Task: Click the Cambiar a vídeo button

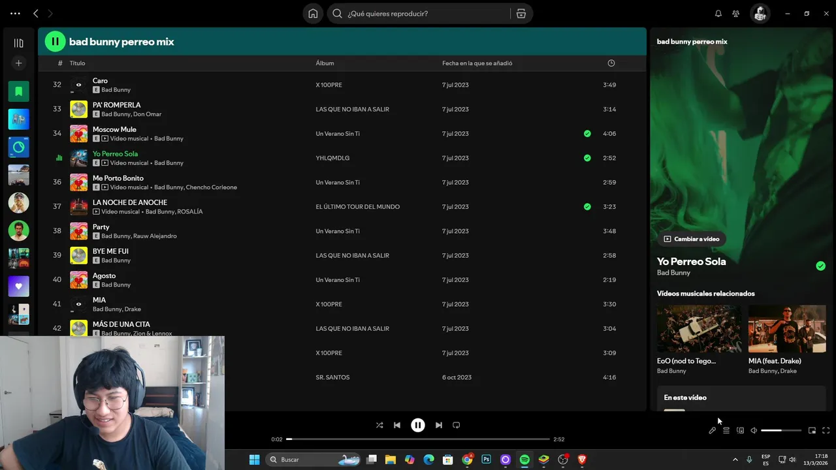Action: pos(691,239)
